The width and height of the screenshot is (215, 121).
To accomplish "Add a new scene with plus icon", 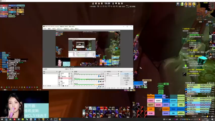I will [44, 86].
